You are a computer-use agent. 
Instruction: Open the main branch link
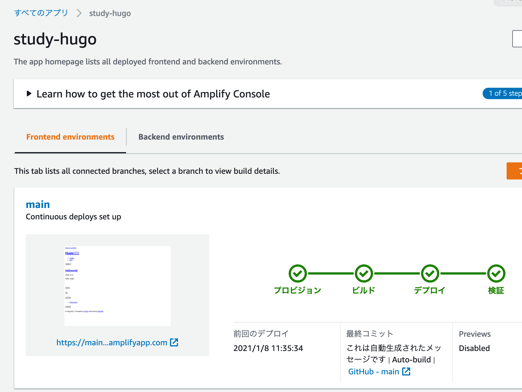(x=38, y=205)
